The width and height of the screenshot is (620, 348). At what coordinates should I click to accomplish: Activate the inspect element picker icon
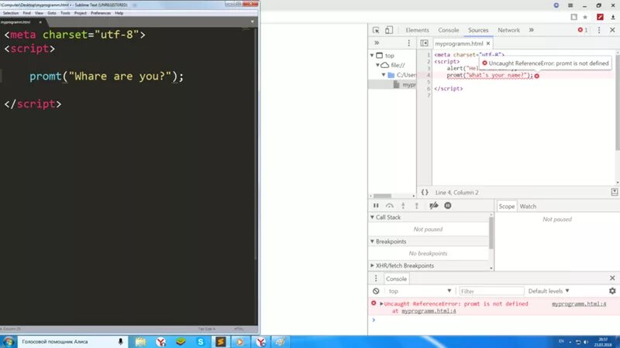[x=376, y=30]
